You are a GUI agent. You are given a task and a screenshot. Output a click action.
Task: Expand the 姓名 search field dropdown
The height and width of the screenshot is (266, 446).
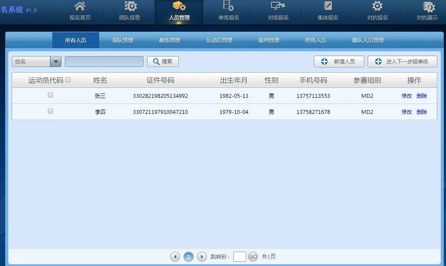coord(56,62)
